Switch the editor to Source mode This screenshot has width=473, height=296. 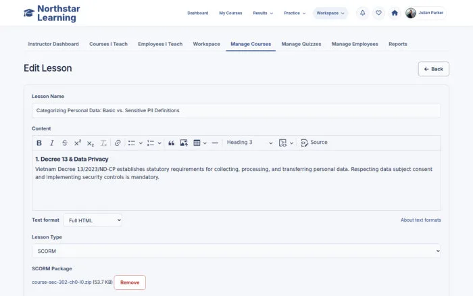pos(314,143)
